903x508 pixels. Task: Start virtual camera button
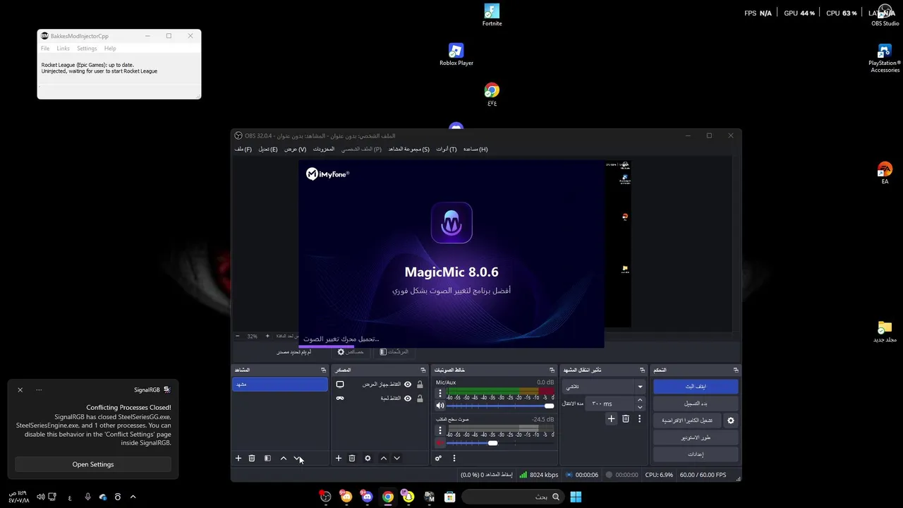(x=687, y=421)
